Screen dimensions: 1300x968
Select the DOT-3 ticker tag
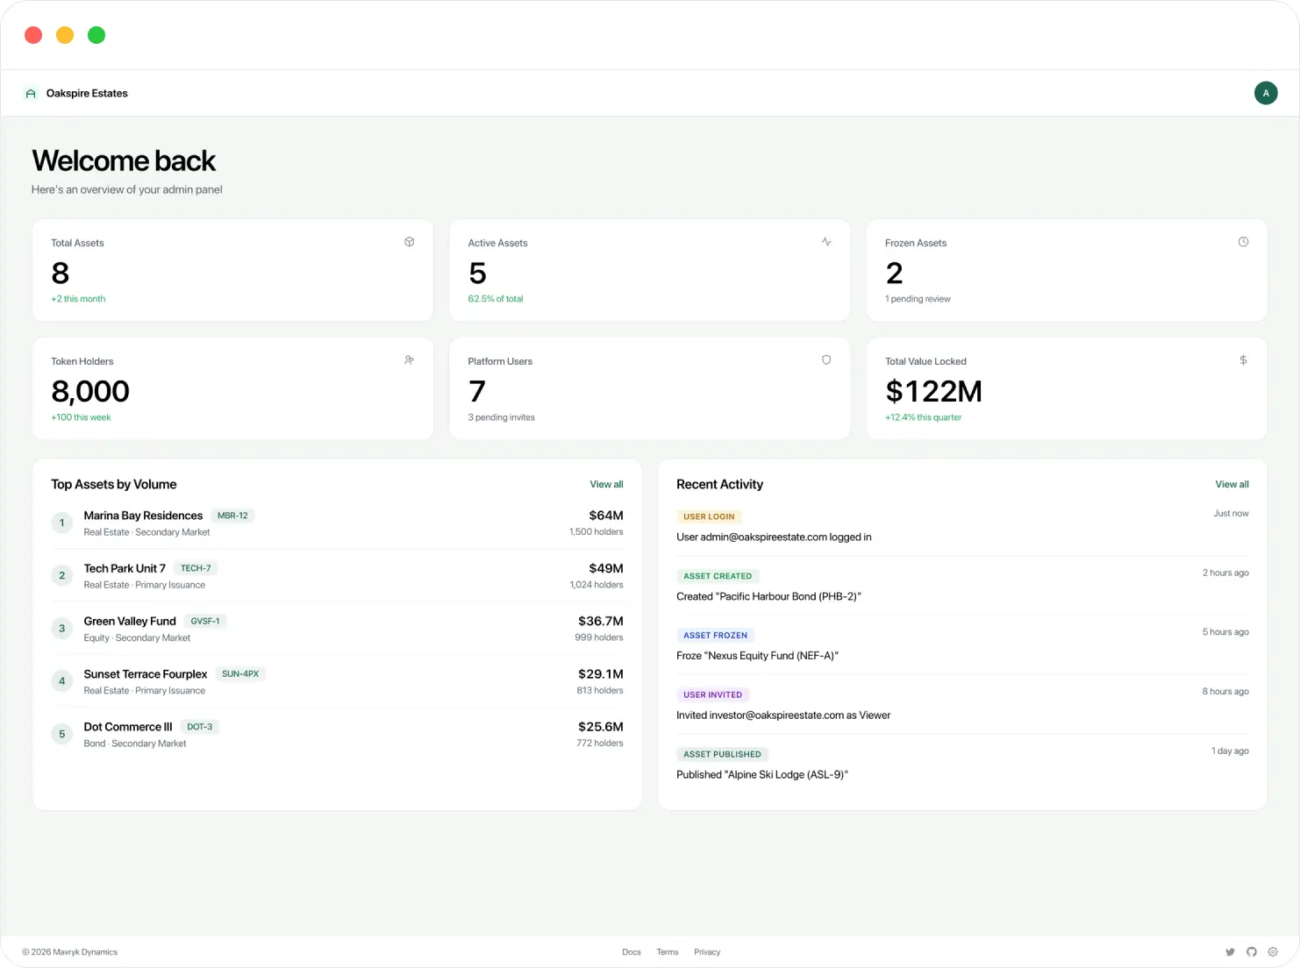coord(199,727)
